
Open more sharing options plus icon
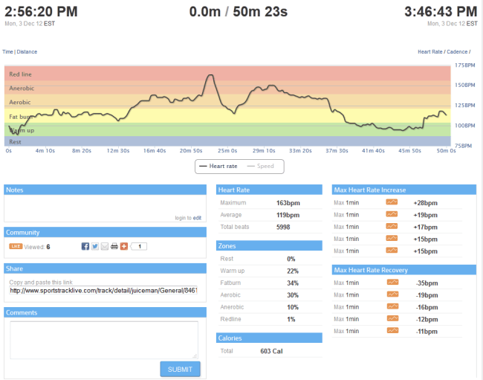[123, 246]
